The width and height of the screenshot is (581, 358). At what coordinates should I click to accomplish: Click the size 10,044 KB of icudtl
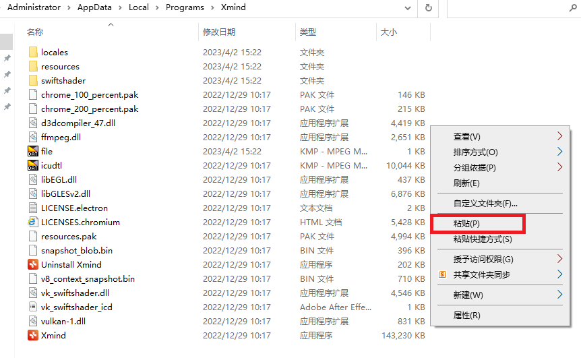tap(405, 166)
